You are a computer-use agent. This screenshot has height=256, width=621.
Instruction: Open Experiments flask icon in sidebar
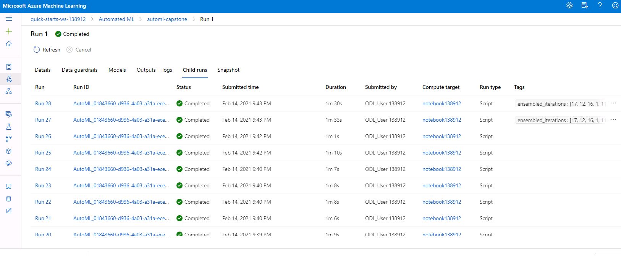(x=9, y=127)
